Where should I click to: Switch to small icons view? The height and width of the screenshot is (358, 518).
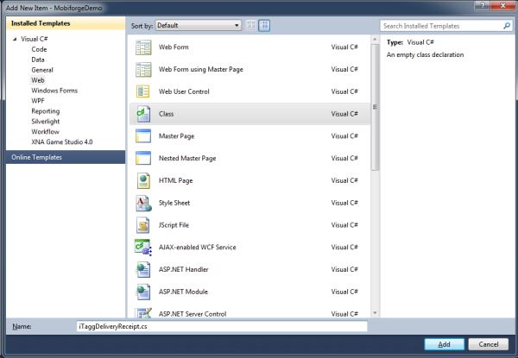click(x=251, y=26)
